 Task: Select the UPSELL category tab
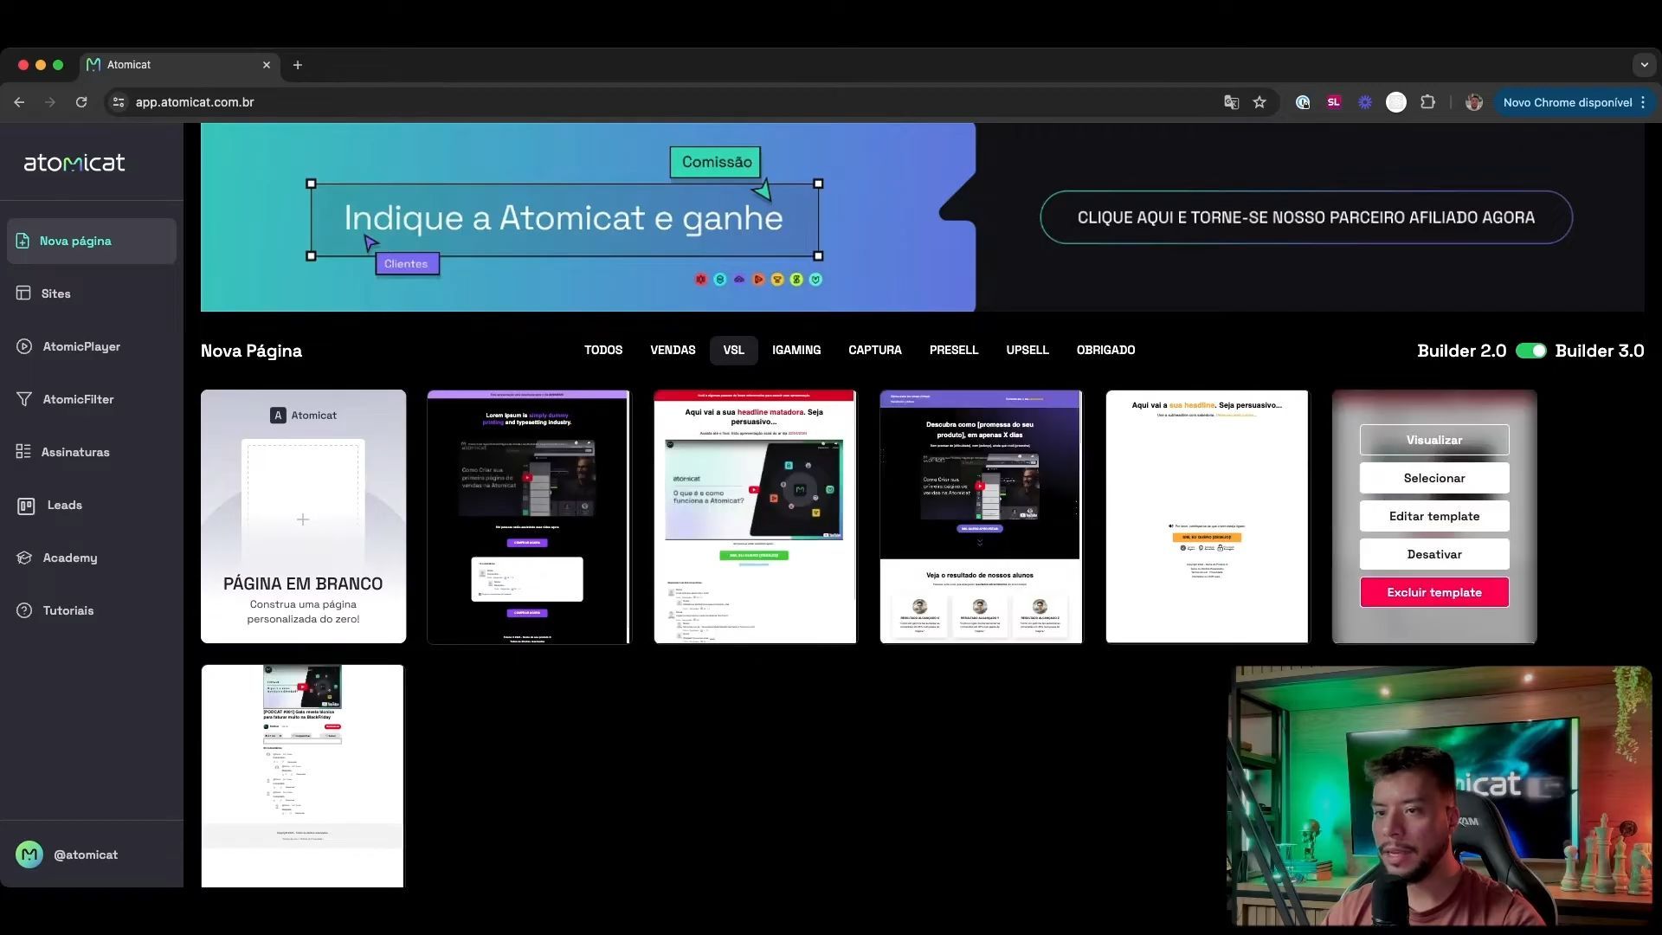pos(1027,350)
